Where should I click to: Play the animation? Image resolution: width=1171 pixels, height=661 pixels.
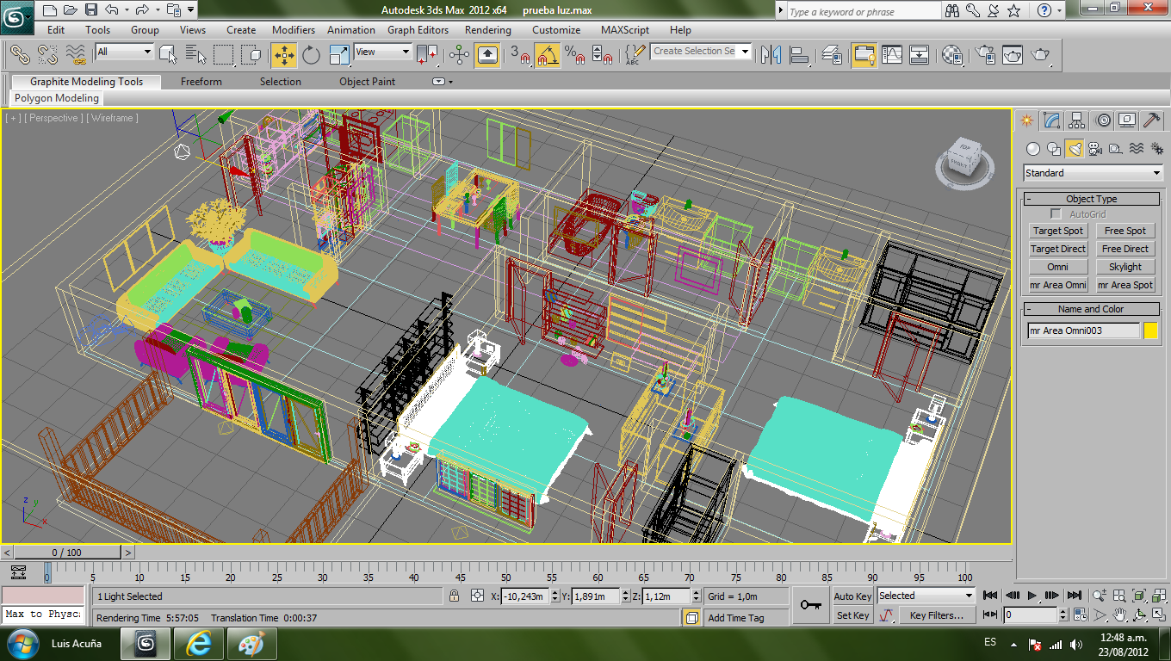[1033, 596]
